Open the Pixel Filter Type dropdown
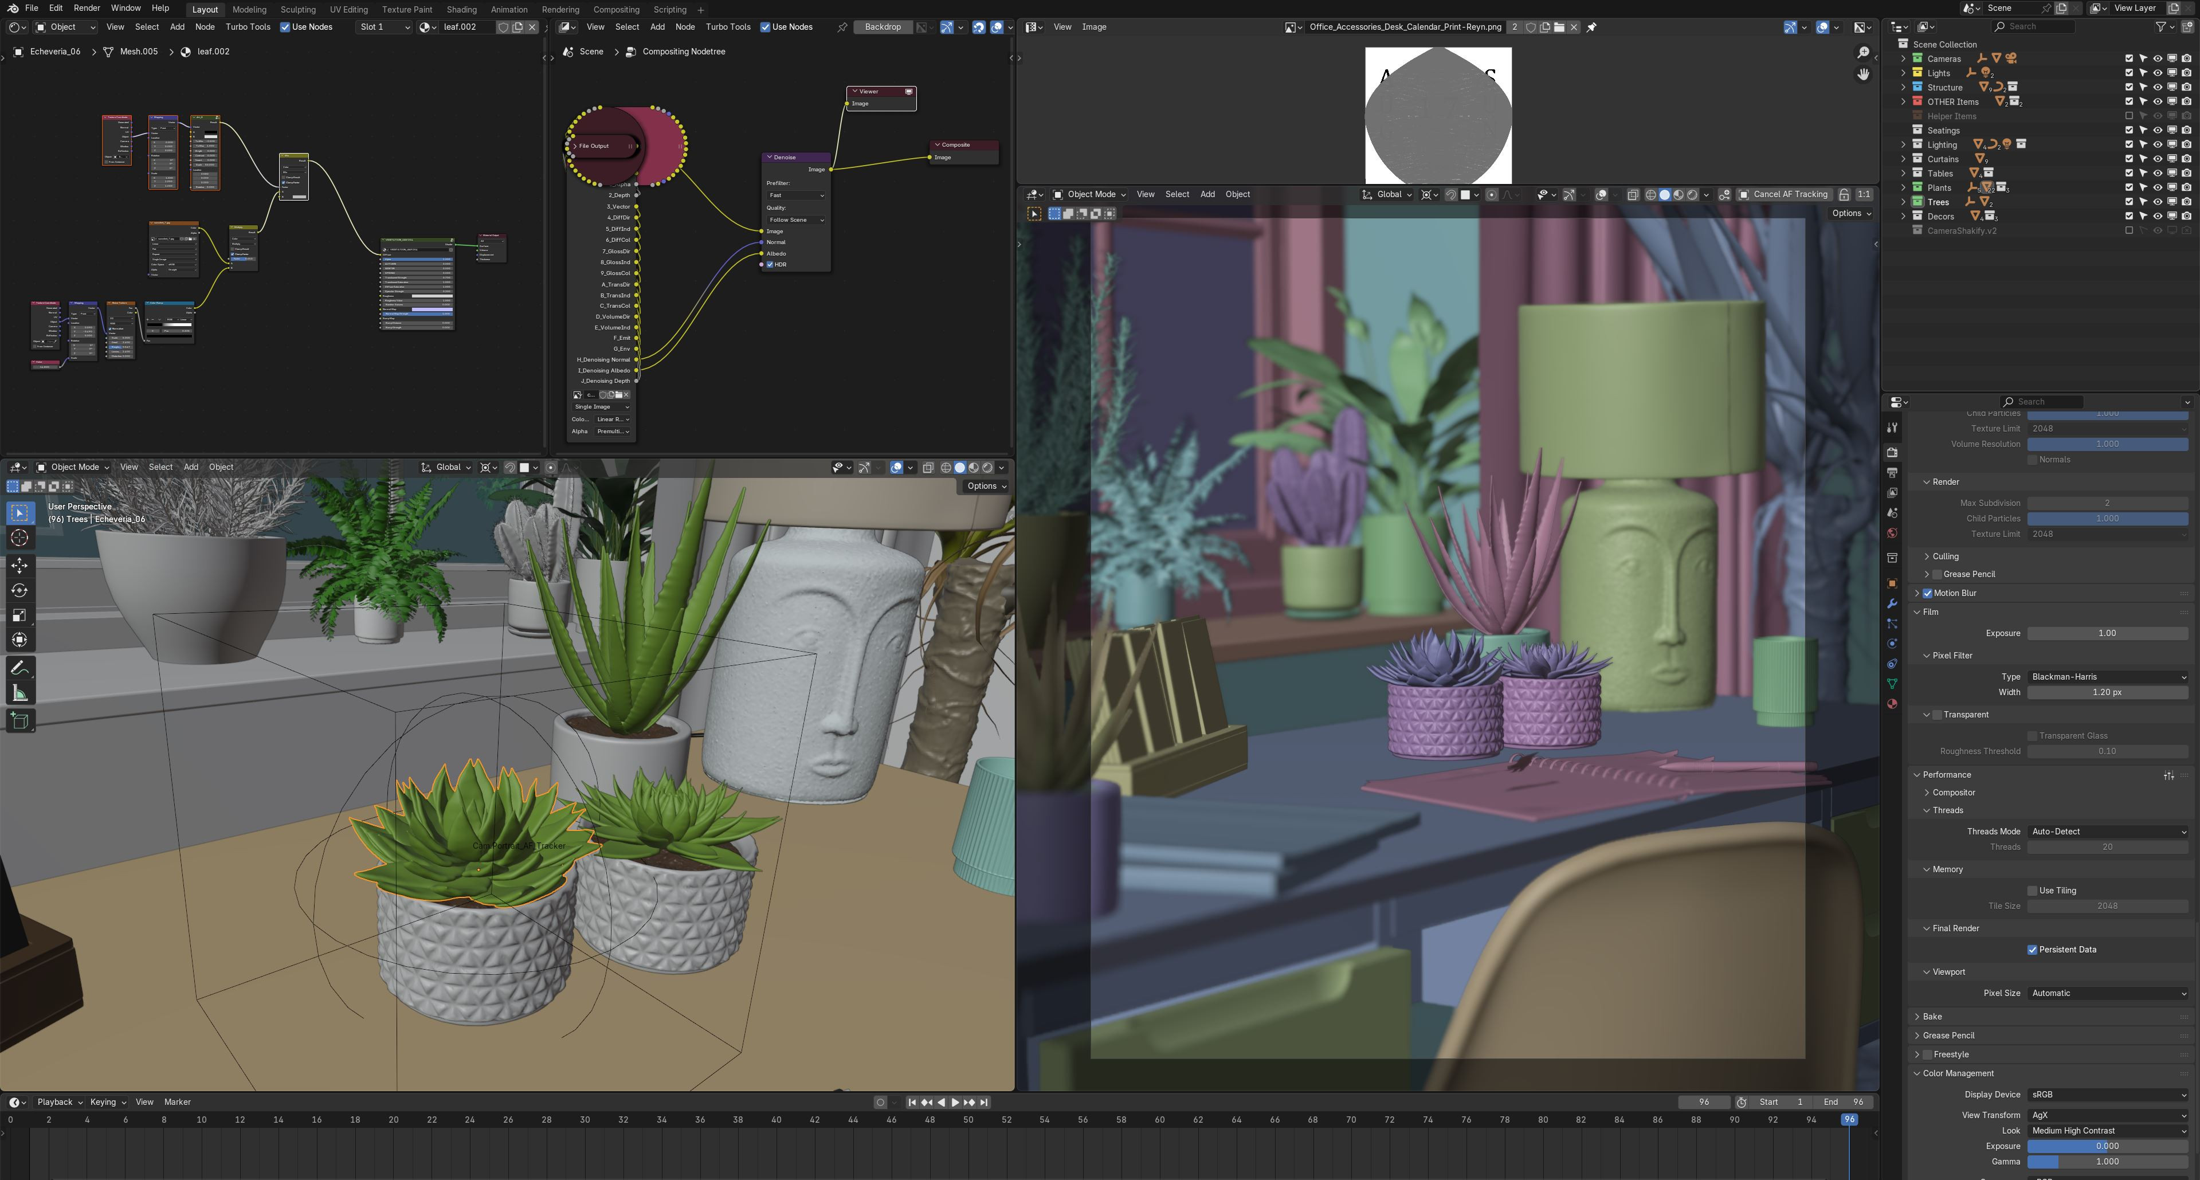The image size is (2200, 1180). coord(2107,677)
